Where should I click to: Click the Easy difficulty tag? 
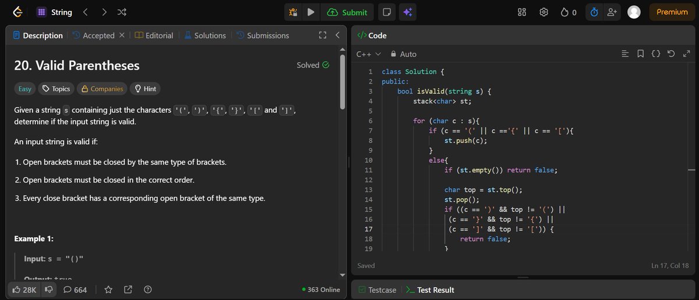[25, 89]
